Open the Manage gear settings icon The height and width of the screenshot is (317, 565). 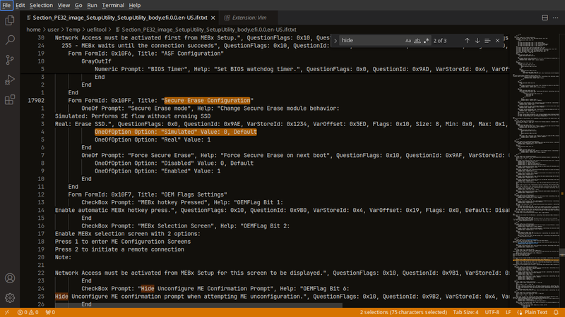[10, 299]
